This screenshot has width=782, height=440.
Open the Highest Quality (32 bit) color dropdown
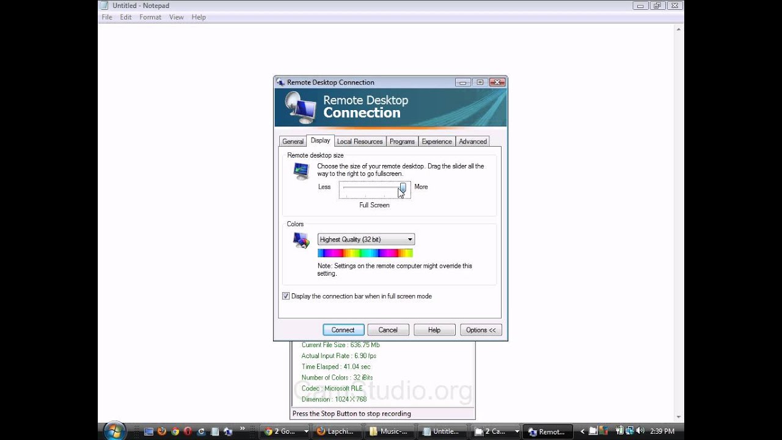point(366,240)
